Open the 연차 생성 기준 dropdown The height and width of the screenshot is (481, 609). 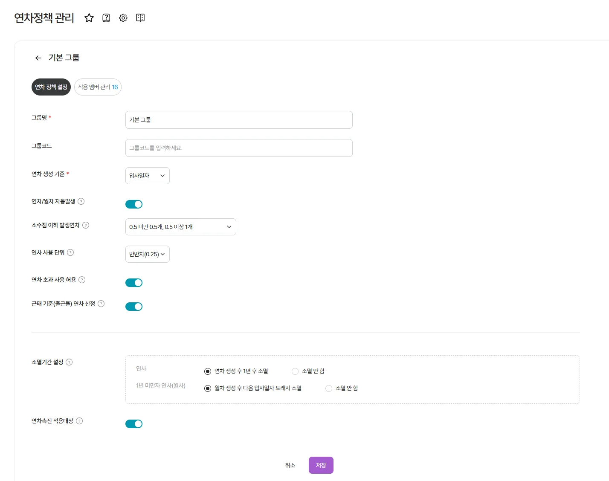click(x=147, y=175)
